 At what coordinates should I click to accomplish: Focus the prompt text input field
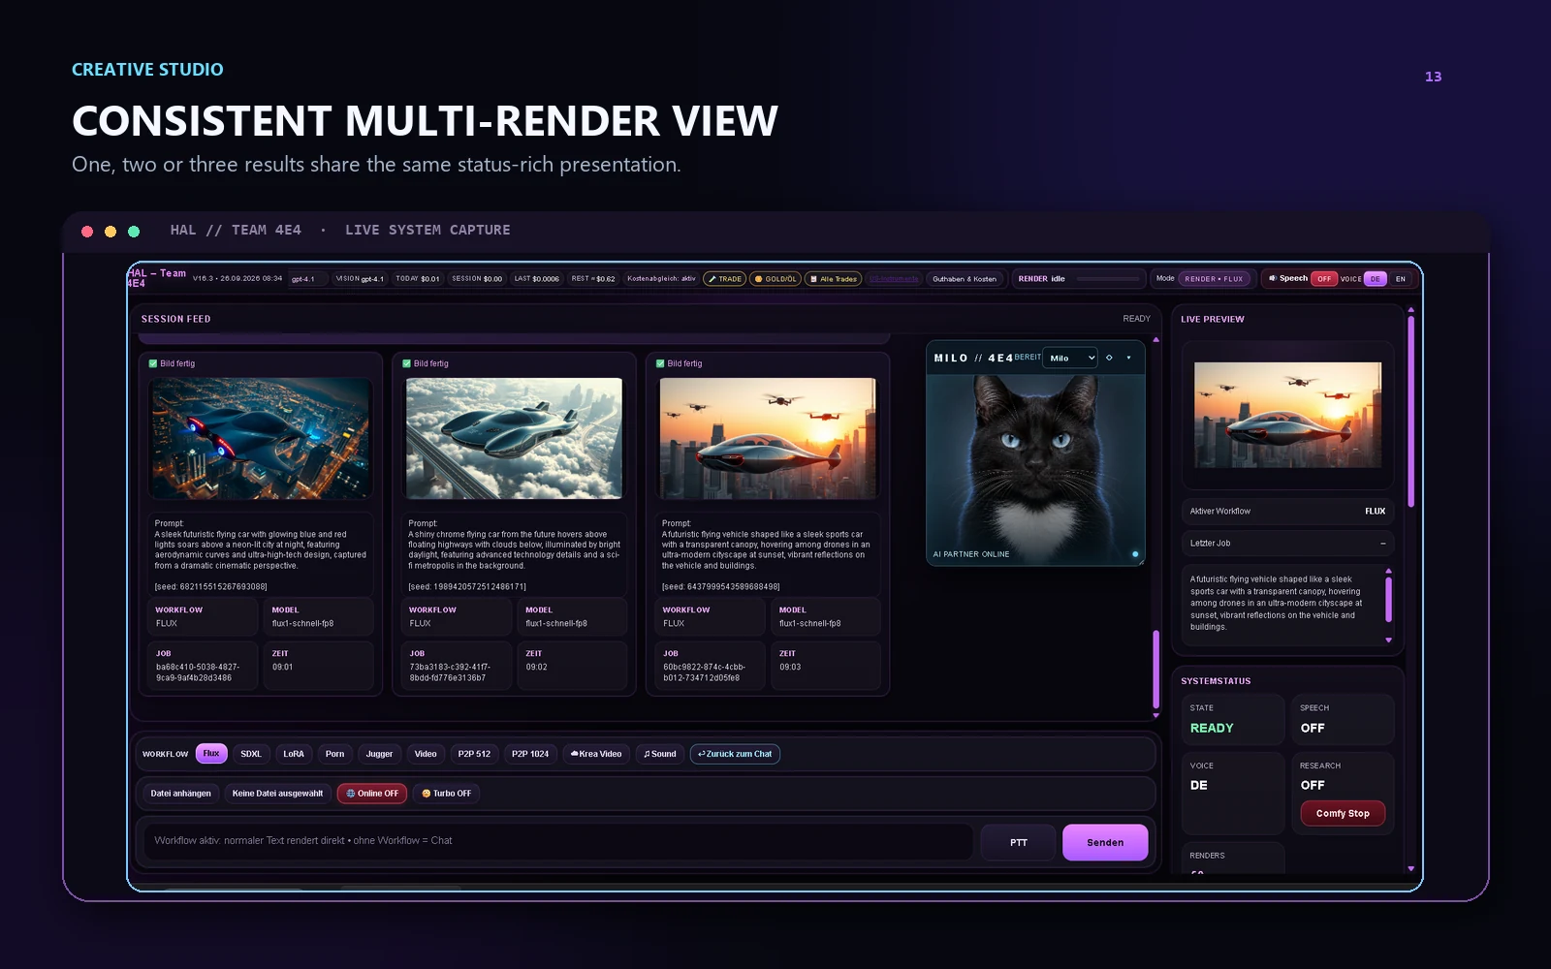tap(559, 841)
